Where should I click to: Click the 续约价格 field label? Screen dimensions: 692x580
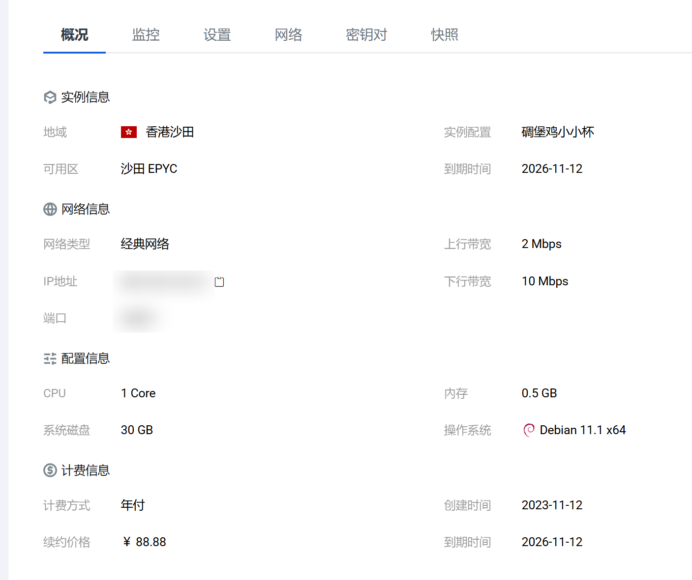pyautogui.click(x=67, y=542)
